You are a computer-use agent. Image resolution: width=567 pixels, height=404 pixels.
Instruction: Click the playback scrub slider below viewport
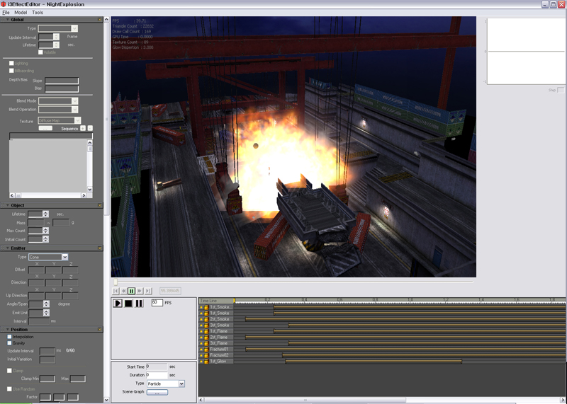point(116,282)
